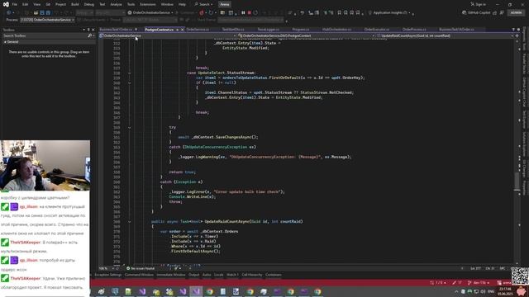The width and height of the screenshot is (529, 297).
Task: Open the Tools menu
Action: [x=131, y=4]
